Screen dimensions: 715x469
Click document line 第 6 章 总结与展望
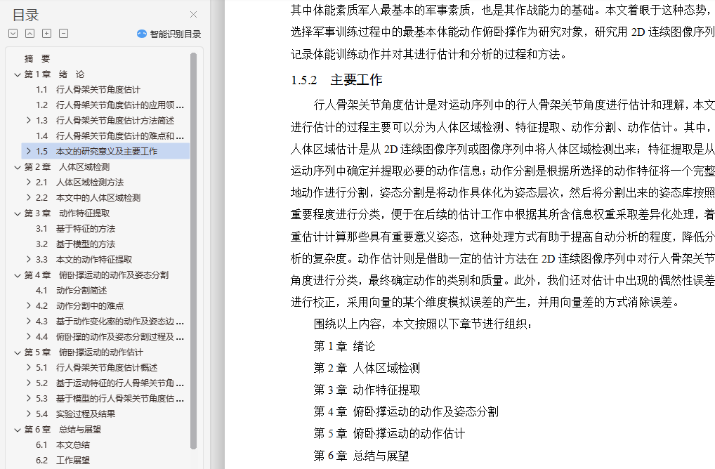point(361,456)
